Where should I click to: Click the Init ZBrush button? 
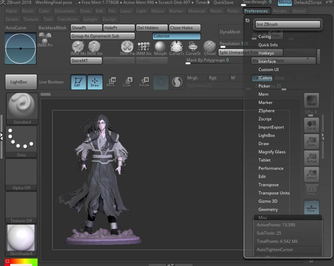point(287,24)
